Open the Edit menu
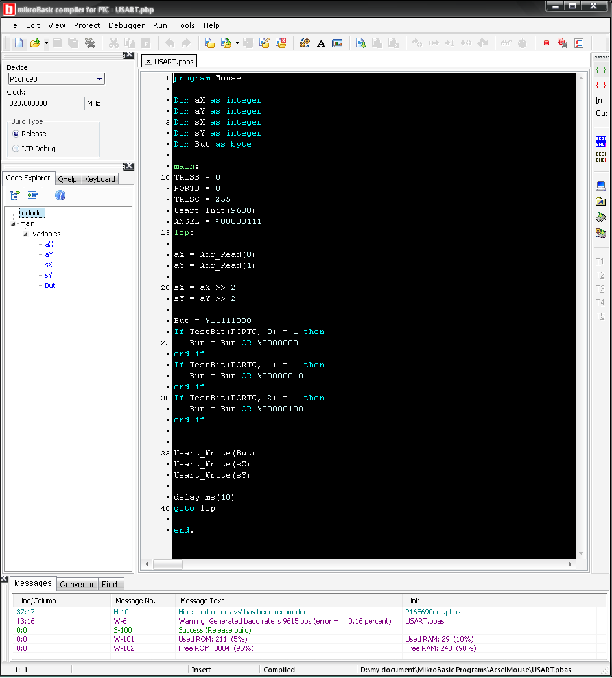Screen dimensions: 612x678 33,25
